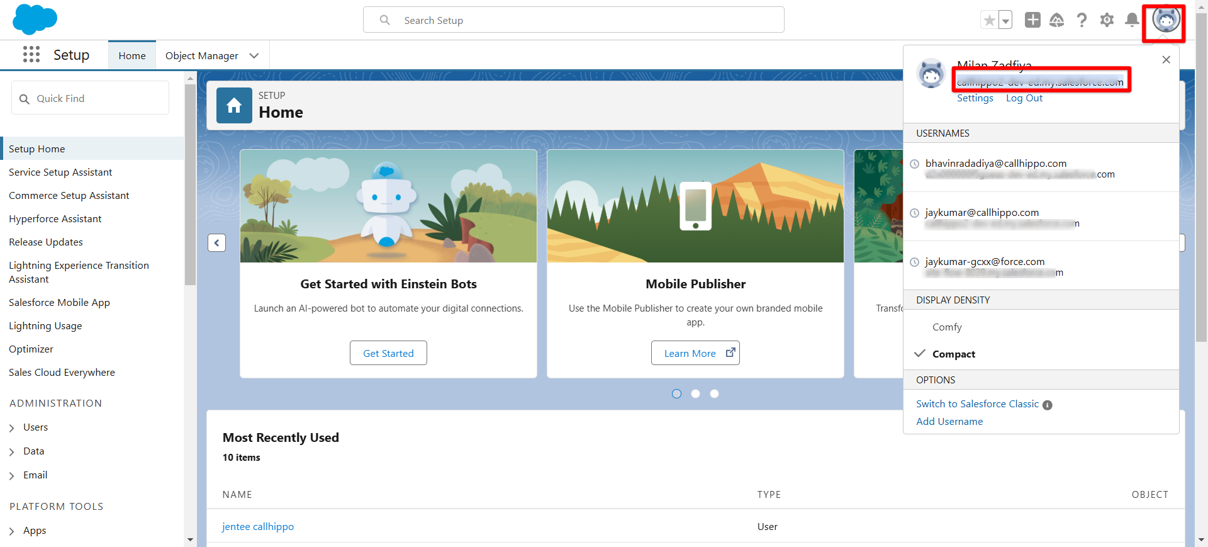Image resolution: width=1208 pixels, height=547 pixels.
Task: Open Salesforce Mobile App setup
Action: click(59, 302)
